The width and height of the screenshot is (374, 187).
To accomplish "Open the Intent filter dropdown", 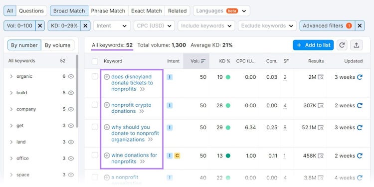I will [x=112, y=26].
